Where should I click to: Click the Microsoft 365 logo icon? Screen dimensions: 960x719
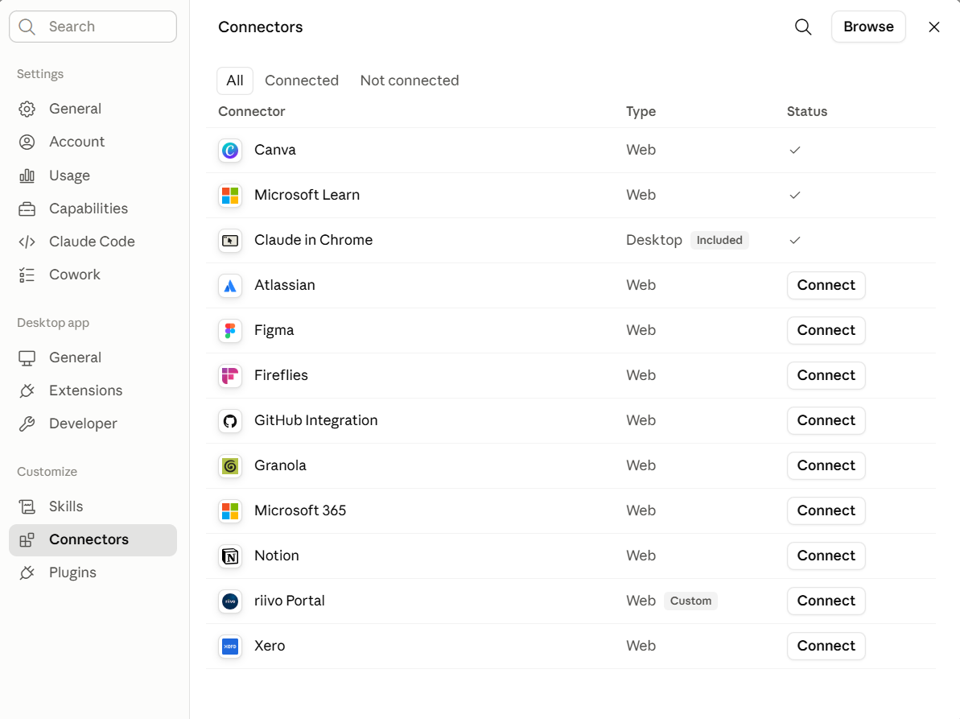(x=230, y=510)
